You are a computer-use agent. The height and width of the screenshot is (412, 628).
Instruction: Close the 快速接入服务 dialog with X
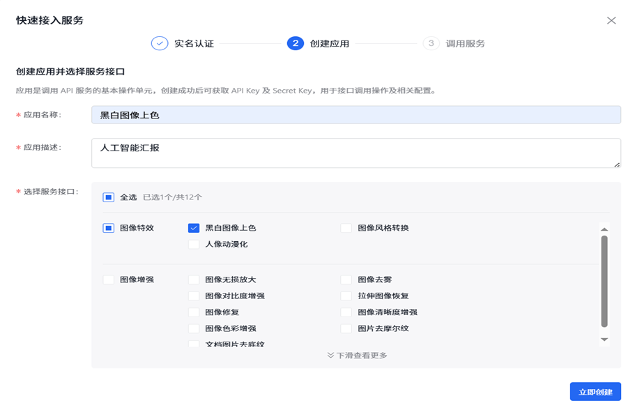pyautogui.click(x=611, y=20)
